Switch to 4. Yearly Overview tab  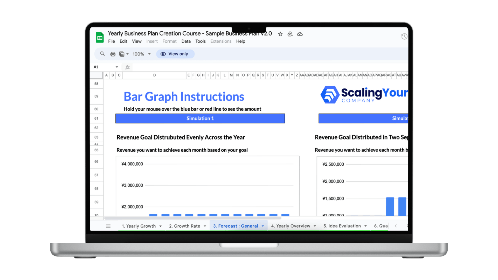click(x=290, y=226)
